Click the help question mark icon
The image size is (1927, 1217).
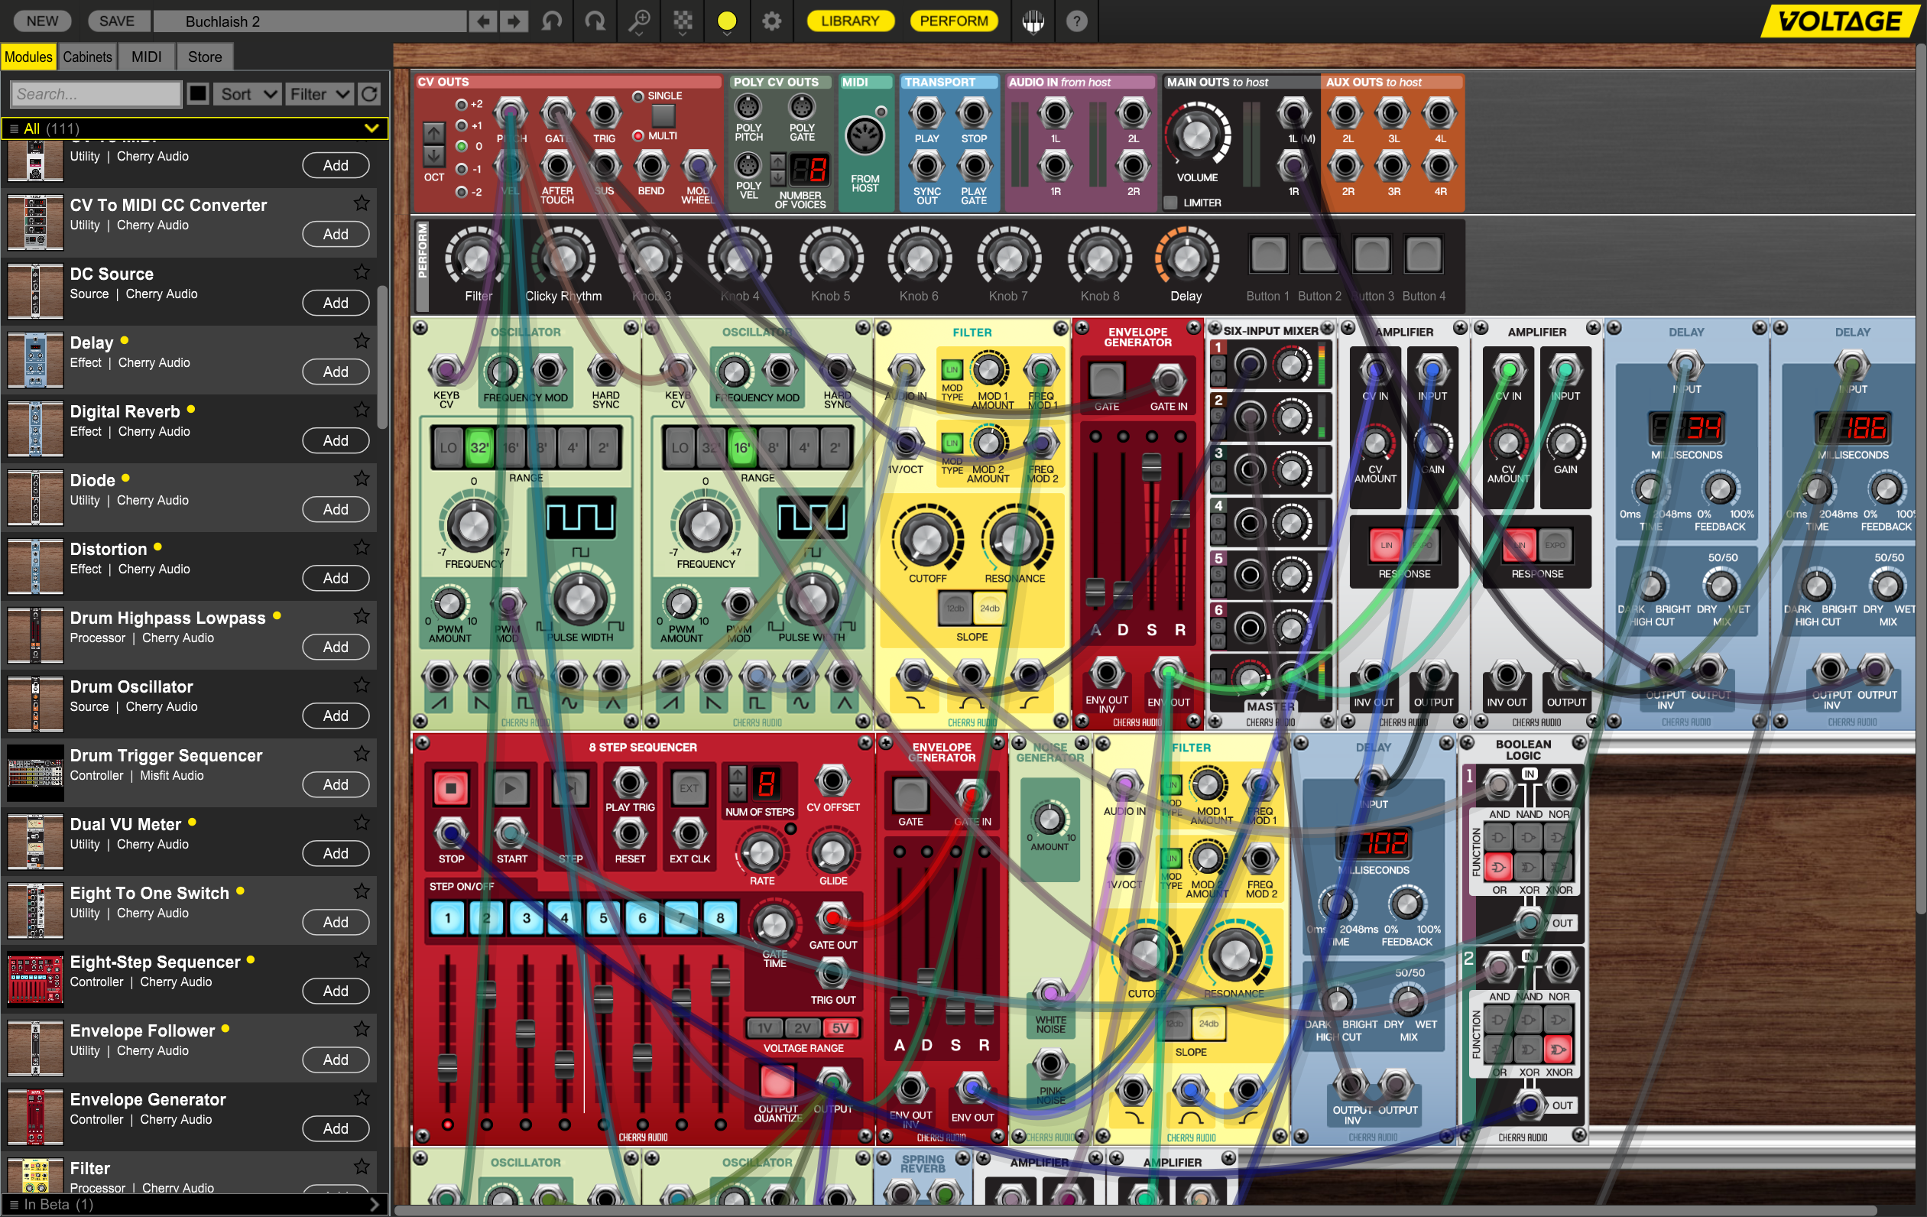point(1077,21)
